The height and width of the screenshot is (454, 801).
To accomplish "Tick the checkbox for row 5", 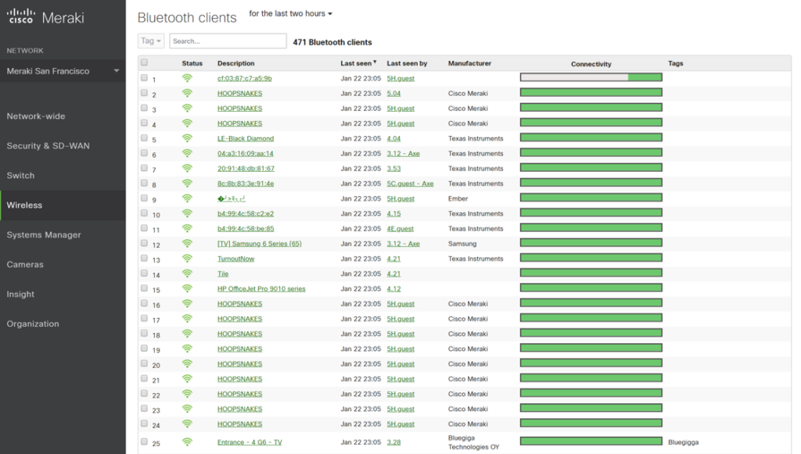I will (144, 138).
